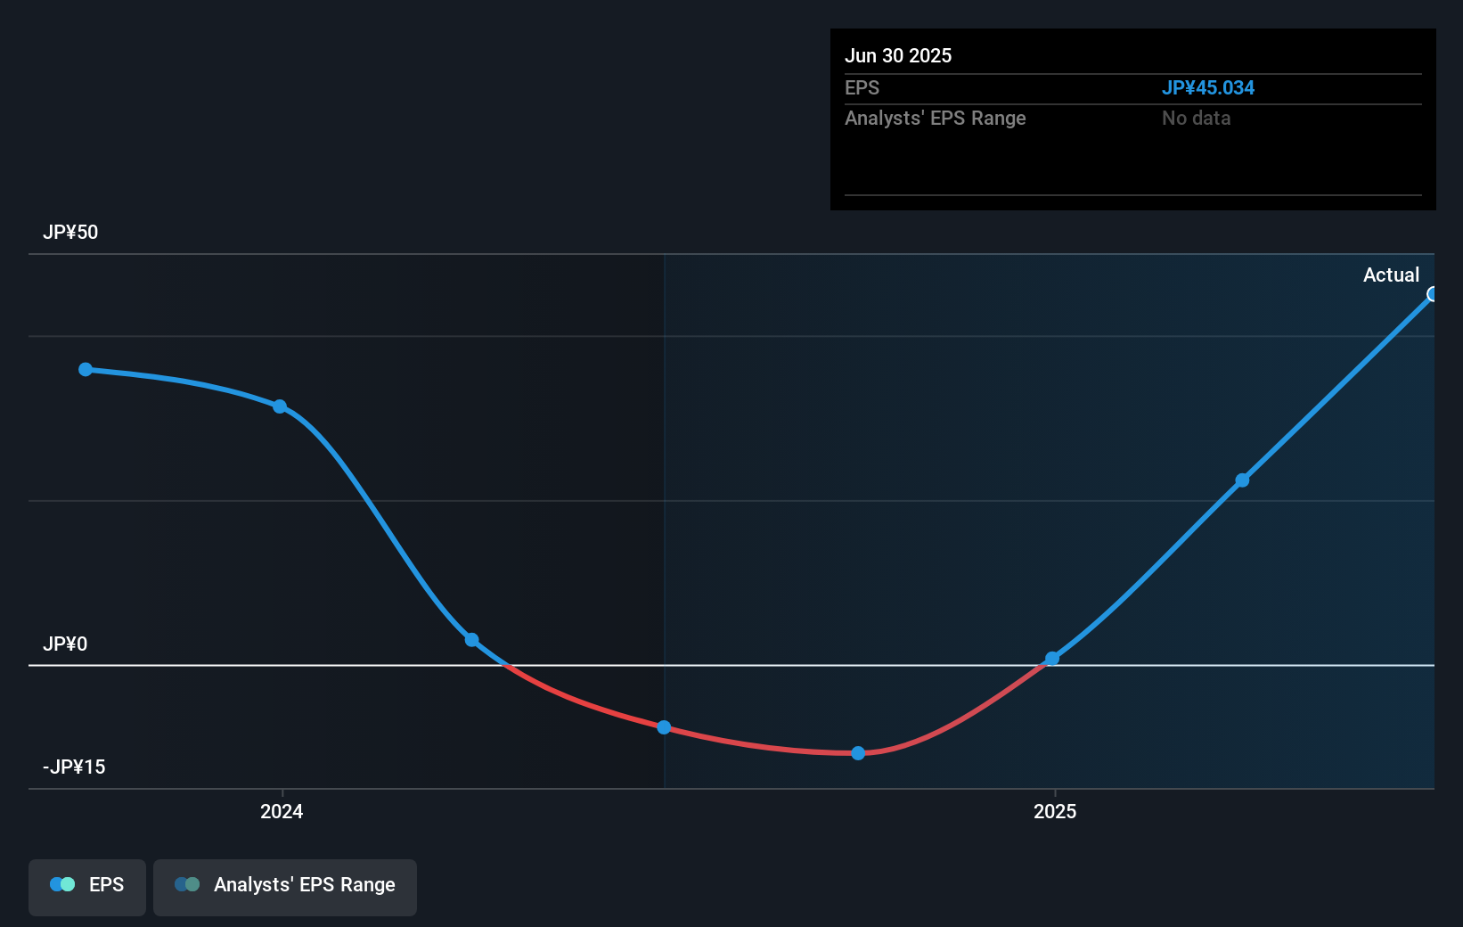Click the 2025 x-axis label
The width and height of the screenshot is (1463, 927).
click(1055, 812)
